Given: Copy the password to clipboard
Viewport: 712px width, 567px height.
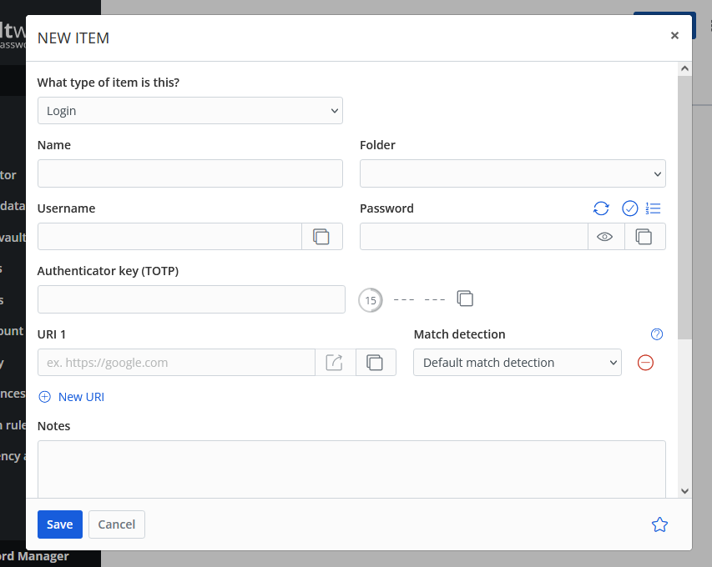Looking at the screenshot, I should coord(644,237).
